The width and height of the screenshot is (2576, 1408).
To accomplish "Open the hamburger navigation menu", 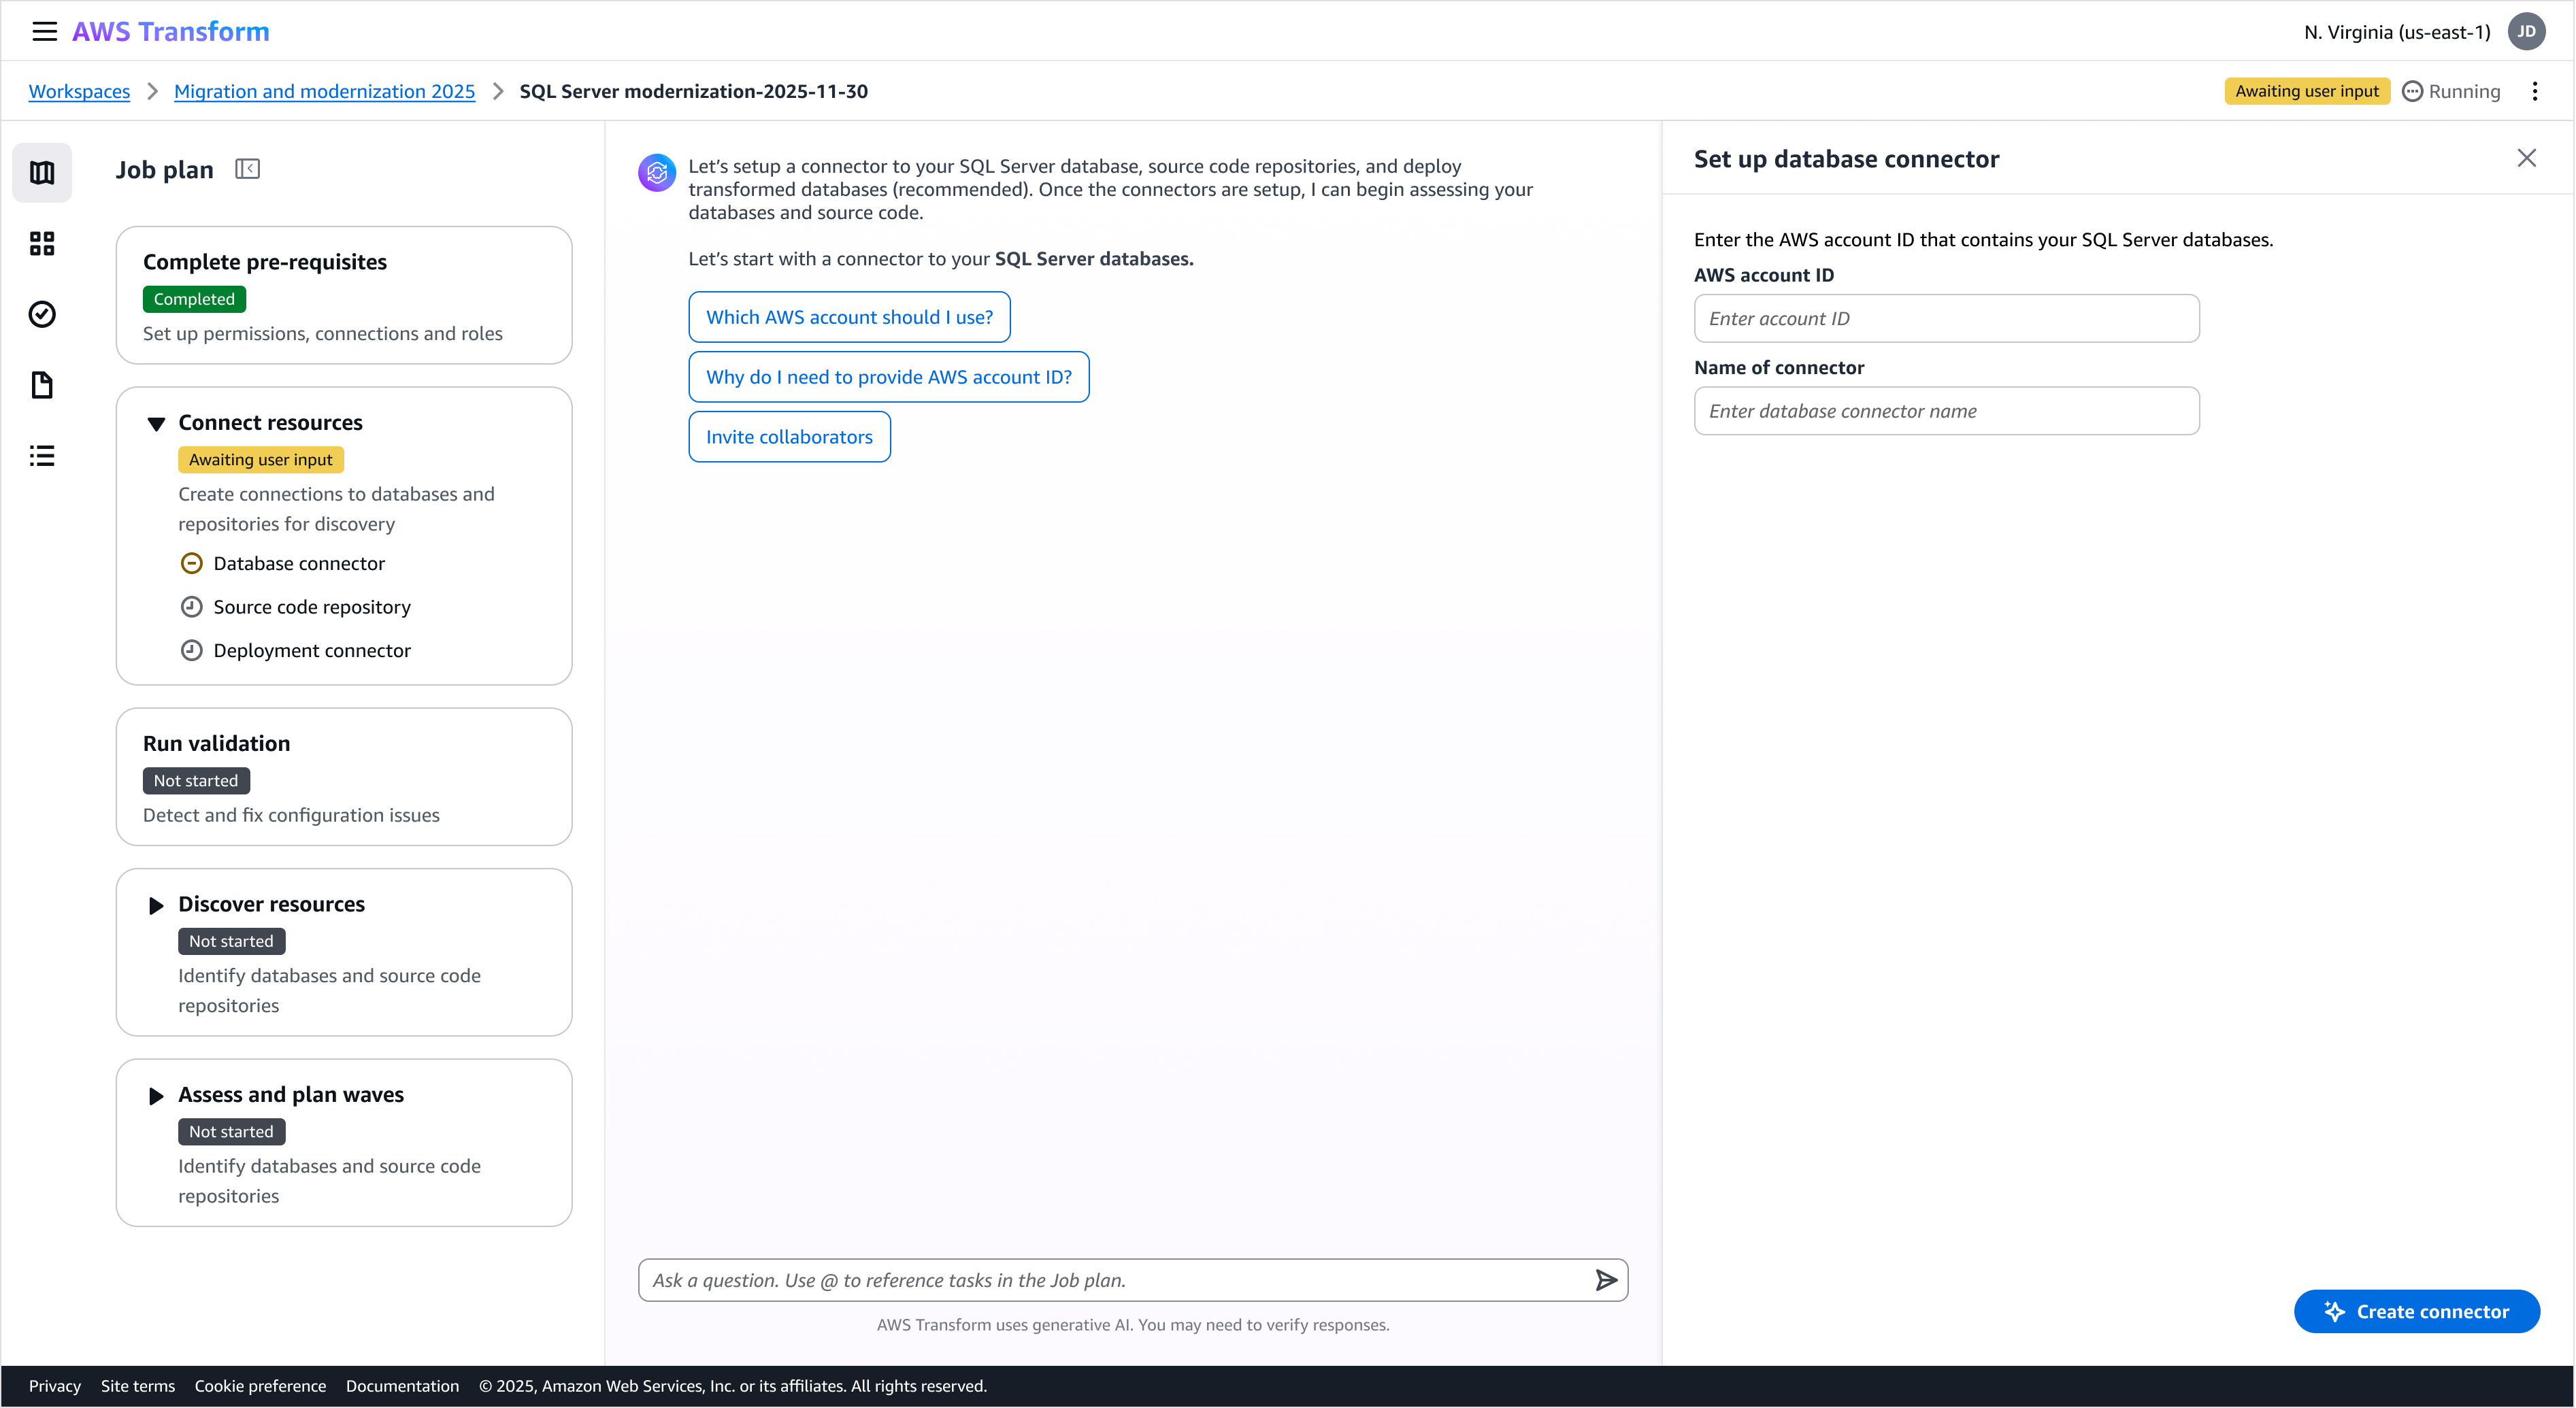I will click(x=44, y=31).
